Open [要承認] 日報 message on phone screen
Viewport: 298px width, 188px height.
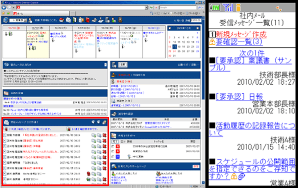pyautogui.click(x=239, y=97)
